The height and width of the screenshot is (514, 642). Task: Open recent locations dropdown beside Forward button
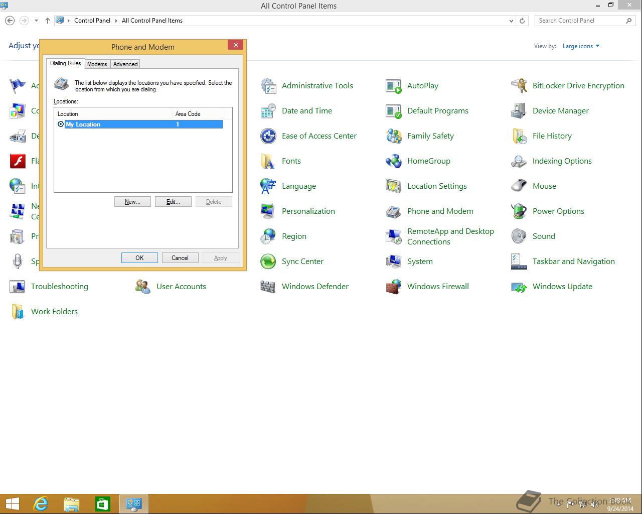36,21
